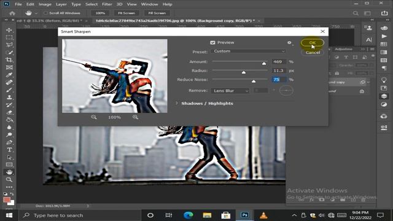Click the 100% zoom button

100,13
